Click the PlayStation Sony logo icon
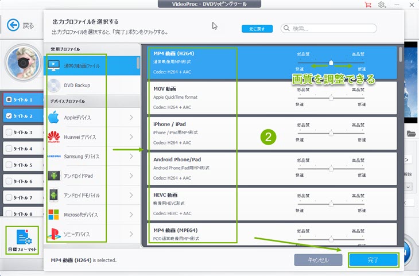Viewport: 419px width, 276px height. tap(54, 234)
